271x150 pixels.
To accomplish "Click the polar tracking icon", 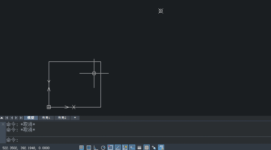I will pos(103,147).
